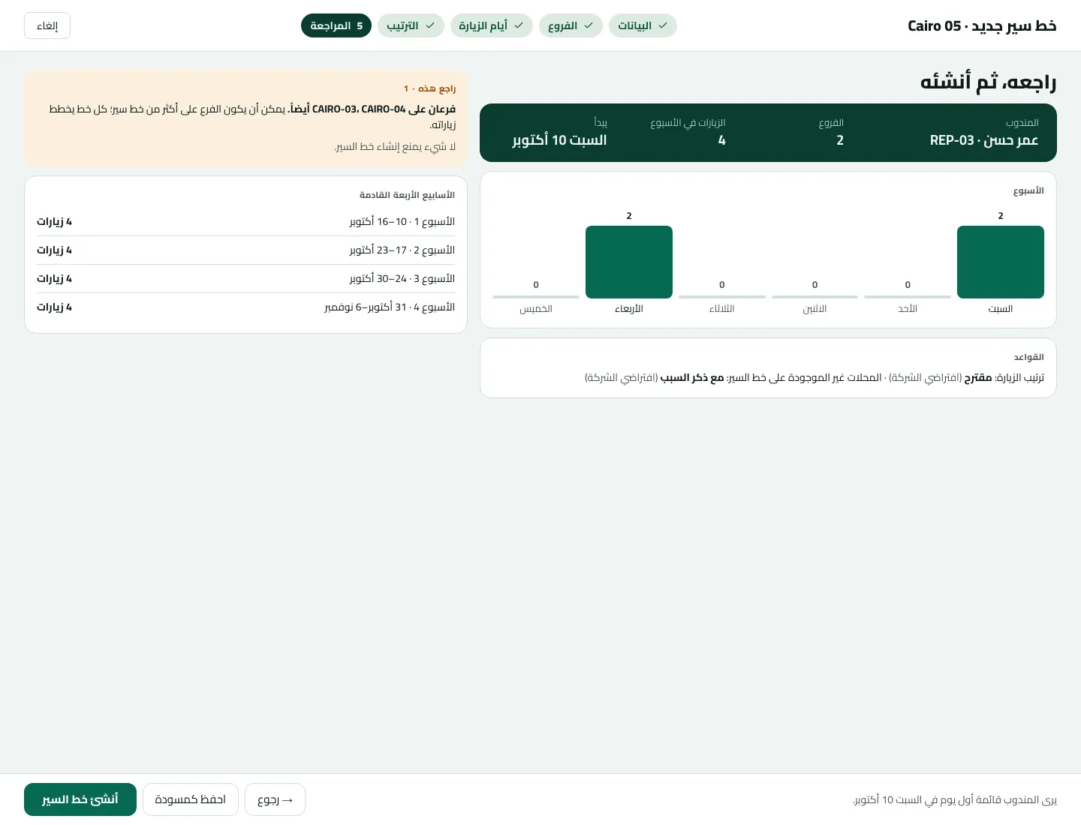
Task: Click the الزيارات في الأسبوع label in the summary
Action: pos(688,123)
